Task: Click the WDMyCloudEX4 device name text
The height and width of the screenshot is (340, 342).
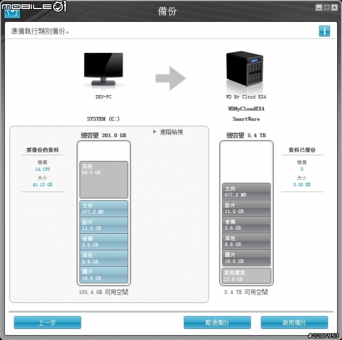Action: [x=246, y=109]
